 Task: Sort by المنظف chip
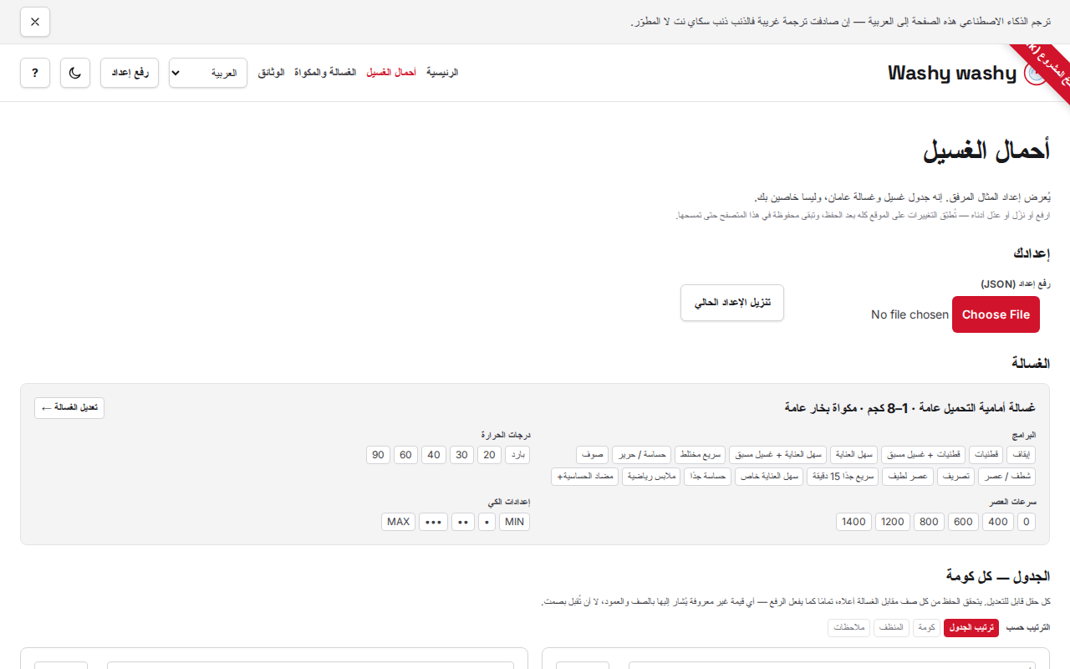[x=891, y=628]
